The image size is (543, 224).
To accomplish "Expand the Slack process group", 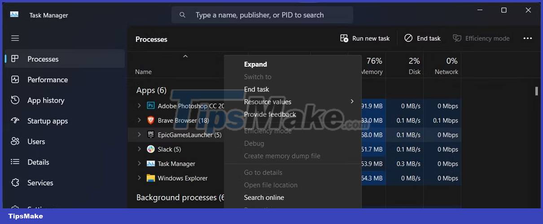I will point(139,149).
